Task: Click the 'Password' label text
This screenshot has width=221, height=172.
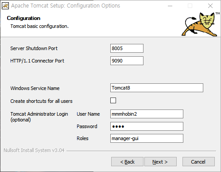Action: pyautogui.click(x=87, y=126)
